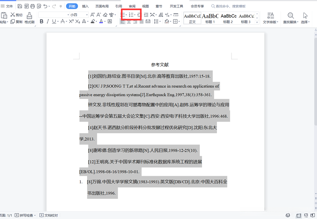
Task: Click Document Proofing (文档校对) in status bar
Action: (49, 215)
